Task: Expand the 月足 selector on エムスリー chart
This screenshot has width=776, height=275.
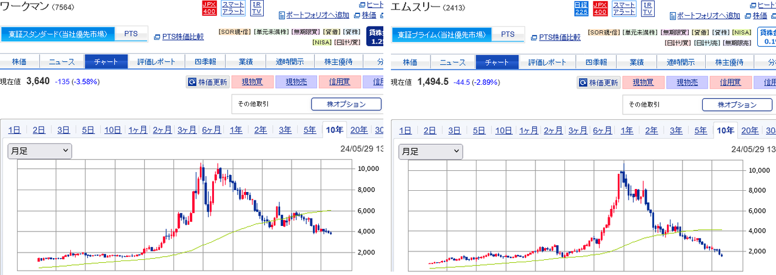Action: pyautogui.click(x=430, y=151)
